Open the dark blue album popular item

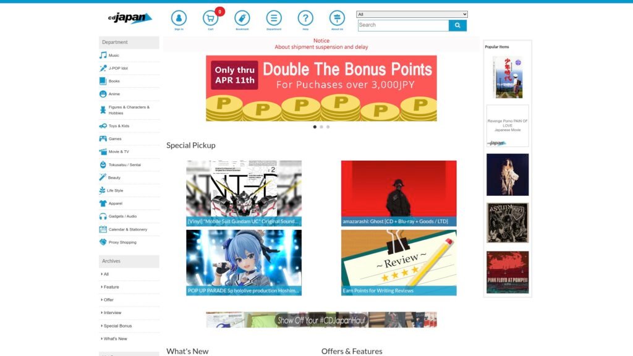[x=508, y=175]
